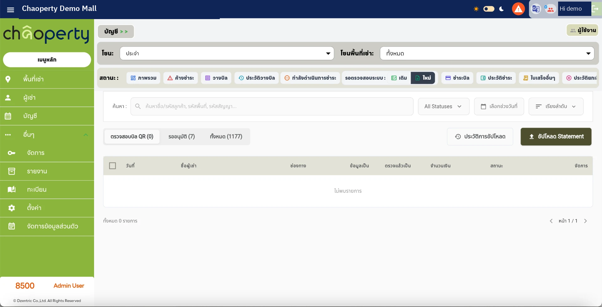Screen dimensions: 602x307
Task: Switch to the ทั้งหมด (1177) tab
Action: pyautogui.click(x=226, y=136)
